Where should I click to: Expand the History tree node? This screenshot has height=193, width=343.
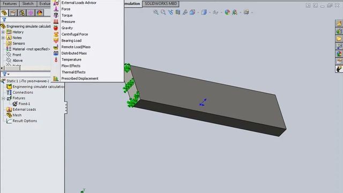point(3,32)
